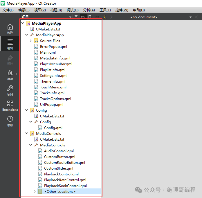Open the Projects mode wrench icon
This screenshot has height=198, width=202.
pyautogui.click(x=10, y=90)
